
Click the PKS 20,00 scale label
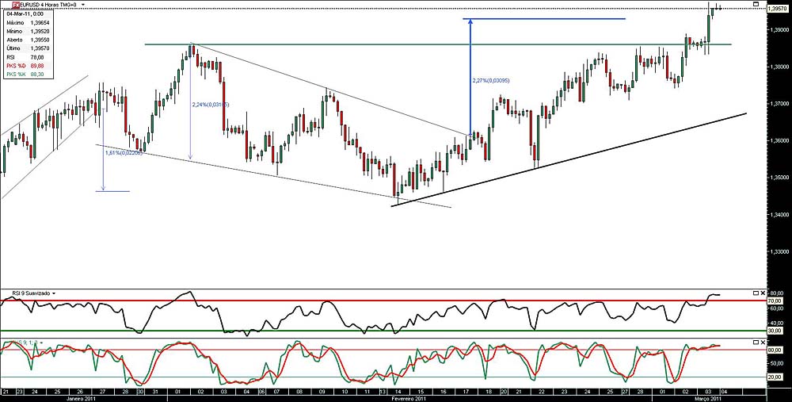[776, 377]
